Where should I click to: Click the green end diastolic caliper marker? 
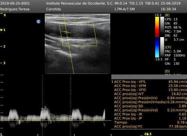point(55,117)
